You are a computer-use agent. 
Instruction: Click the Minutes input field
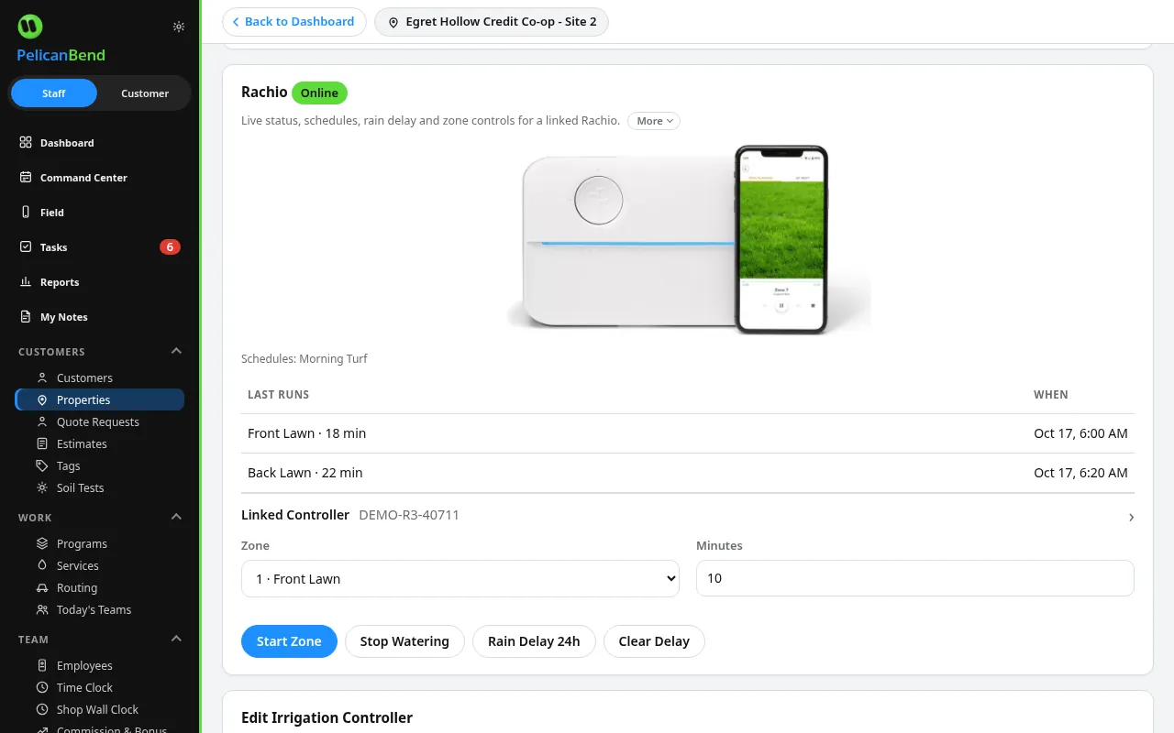tap(915, 579)
